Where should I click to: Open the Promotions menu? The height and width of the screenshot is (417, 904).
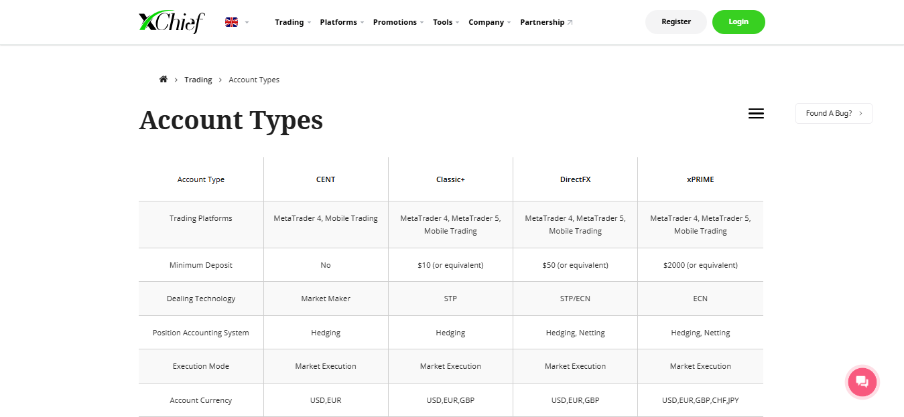[x=399, y=22]
